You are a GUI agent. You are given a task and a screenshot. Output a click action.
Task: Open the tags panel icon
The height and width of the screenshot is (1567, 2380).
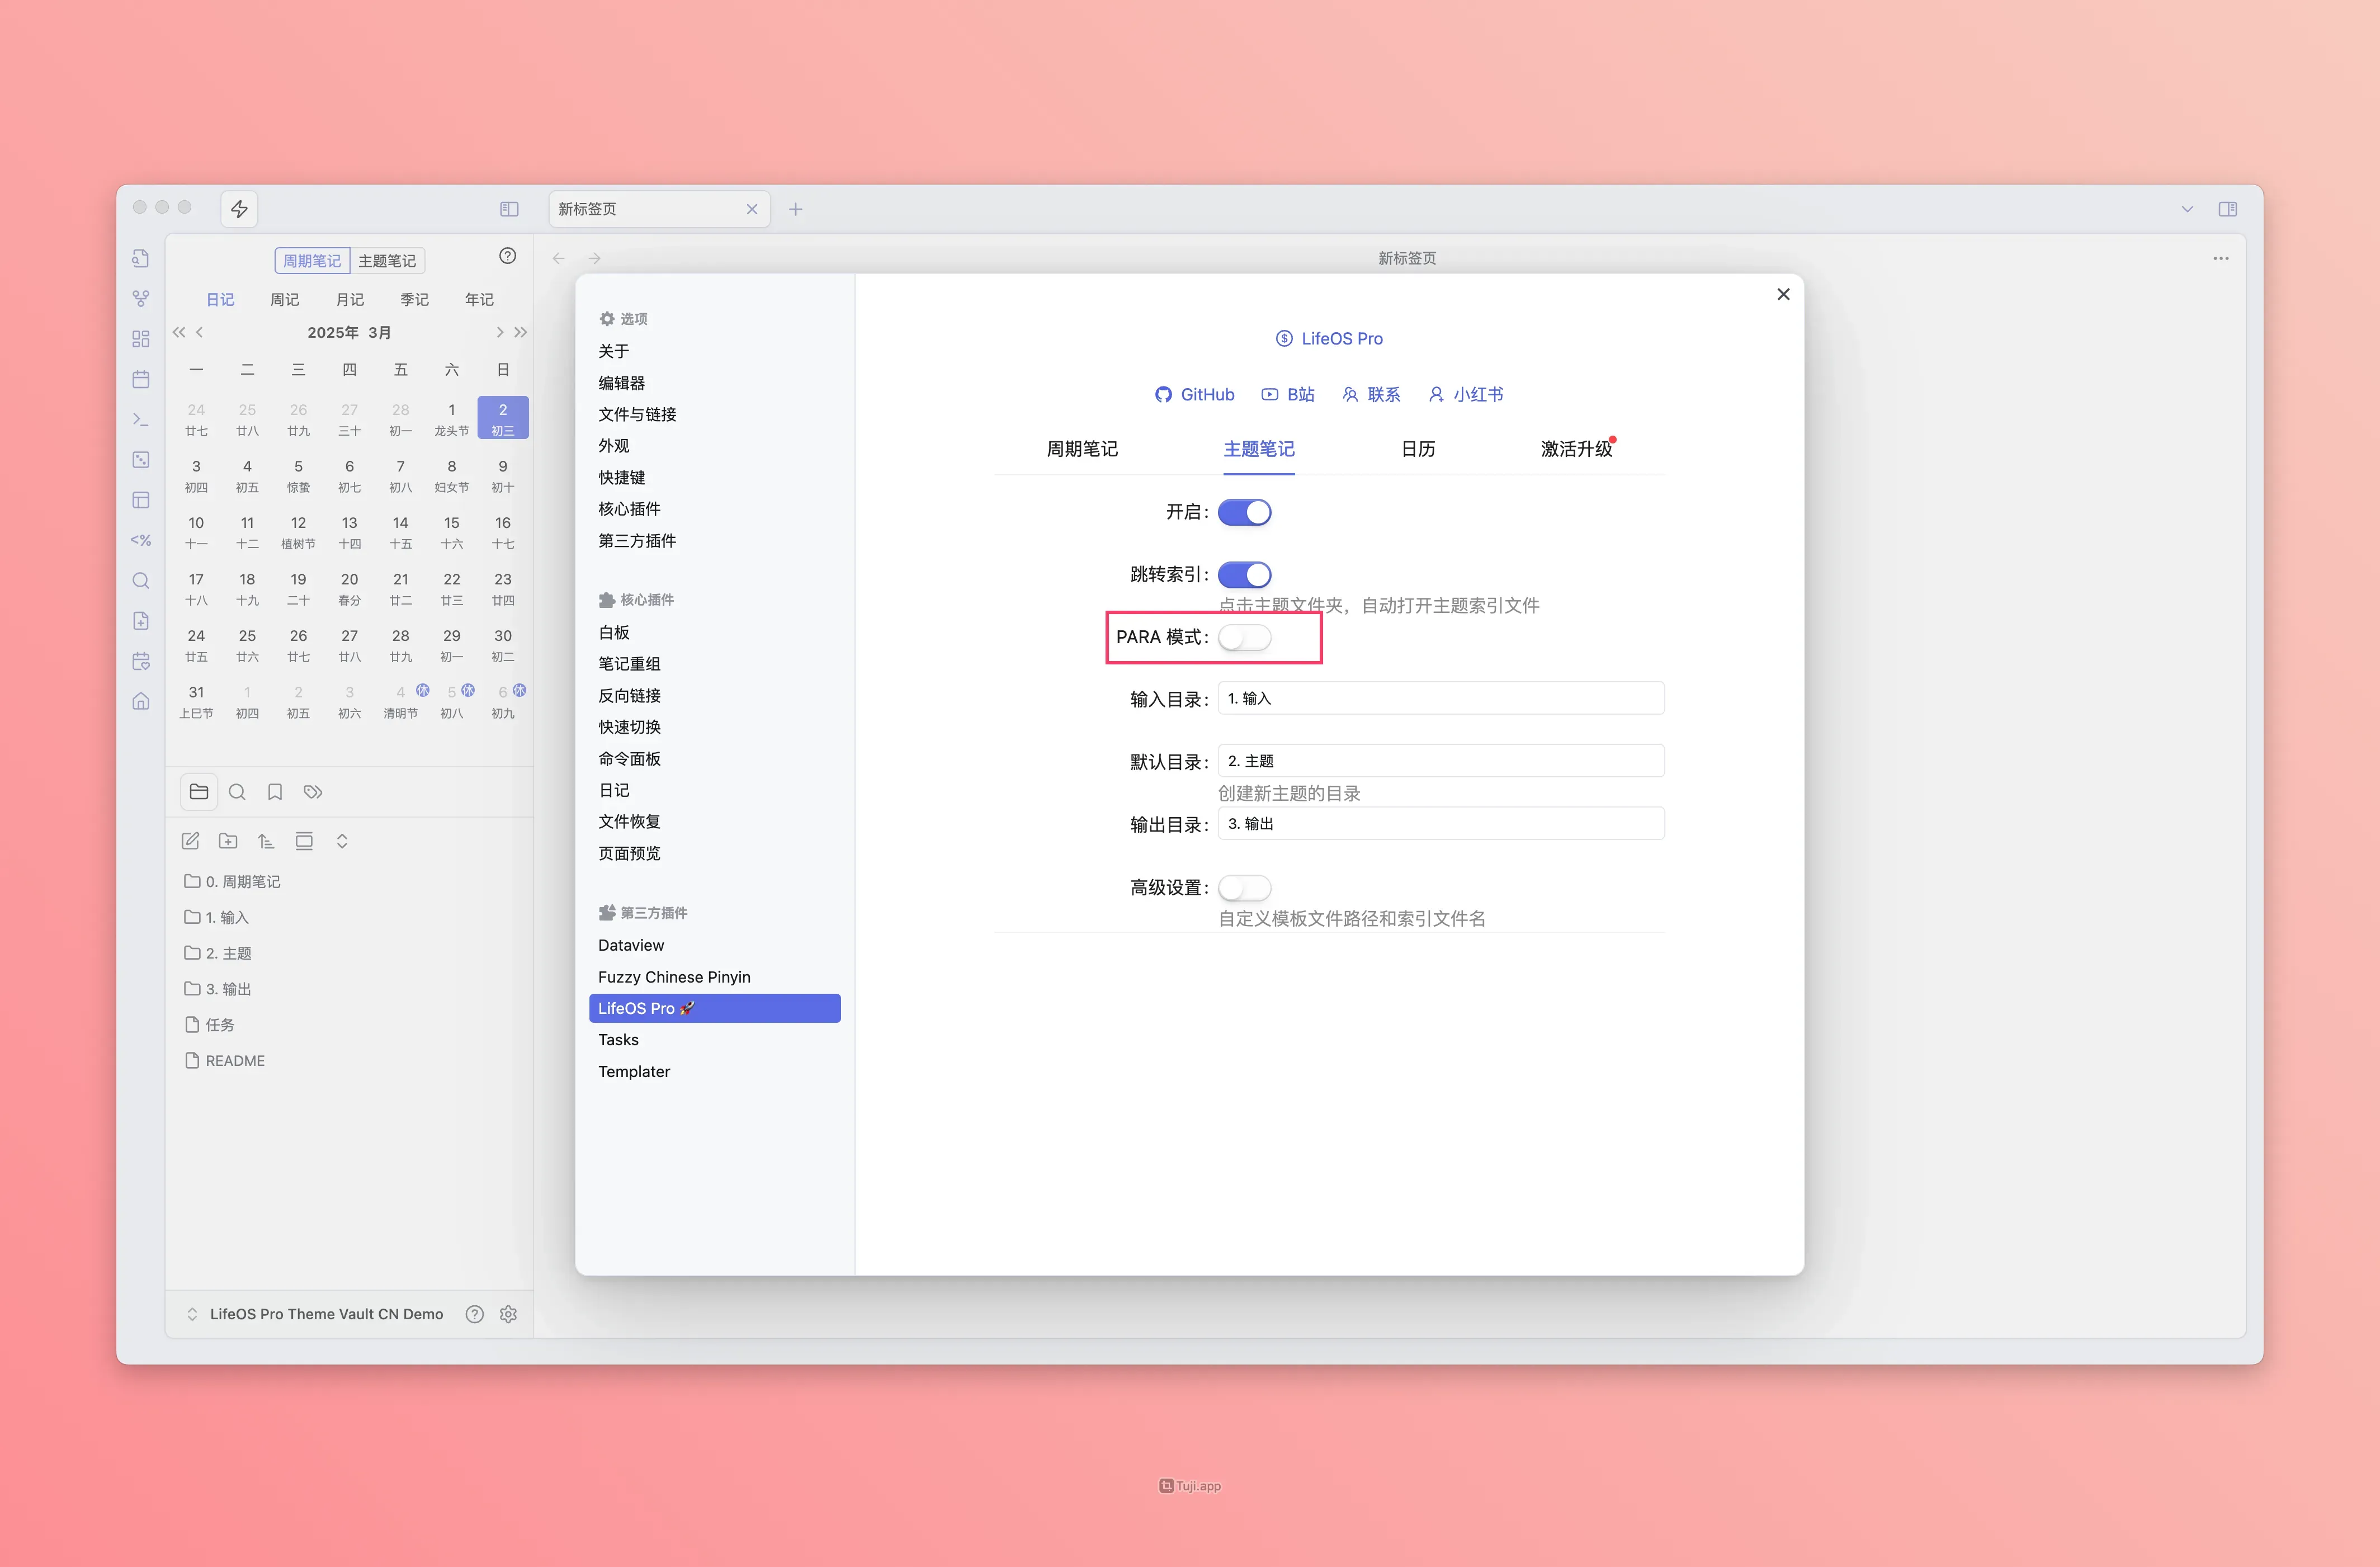[x=313, y=792]
